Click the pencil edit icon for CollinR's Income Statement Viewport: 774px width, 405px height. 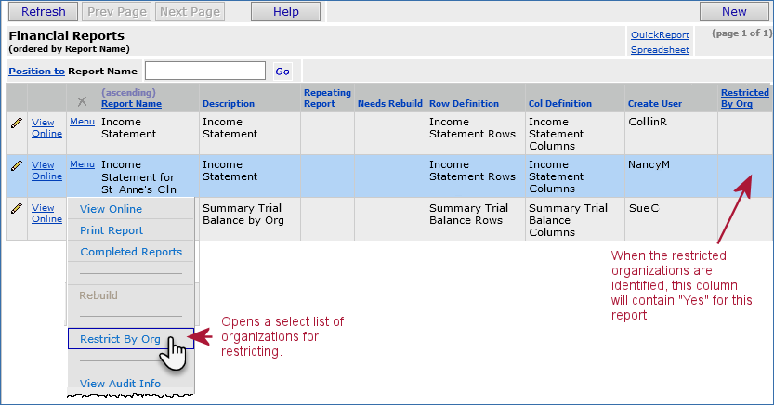click(16, 122)
